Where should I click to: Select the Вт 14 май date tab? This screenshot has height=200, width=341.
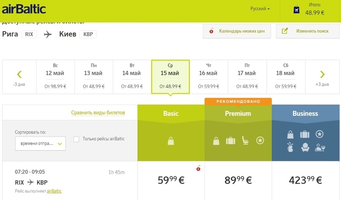pos(132,77)
